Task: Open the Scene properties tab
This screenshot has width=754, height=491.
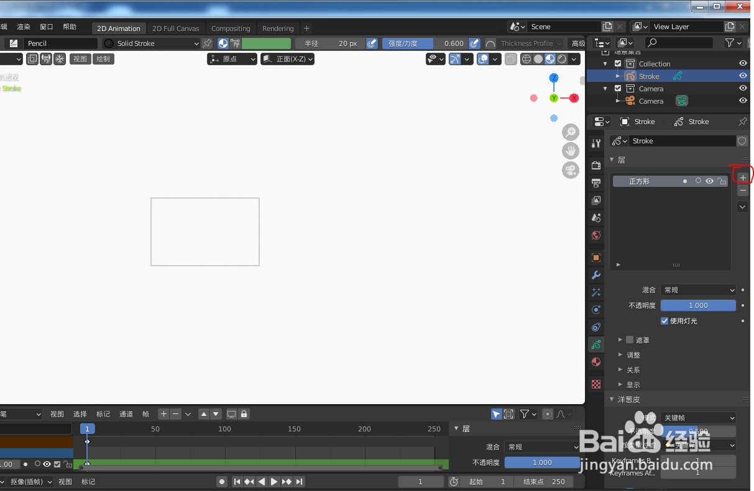Action: 596,218
